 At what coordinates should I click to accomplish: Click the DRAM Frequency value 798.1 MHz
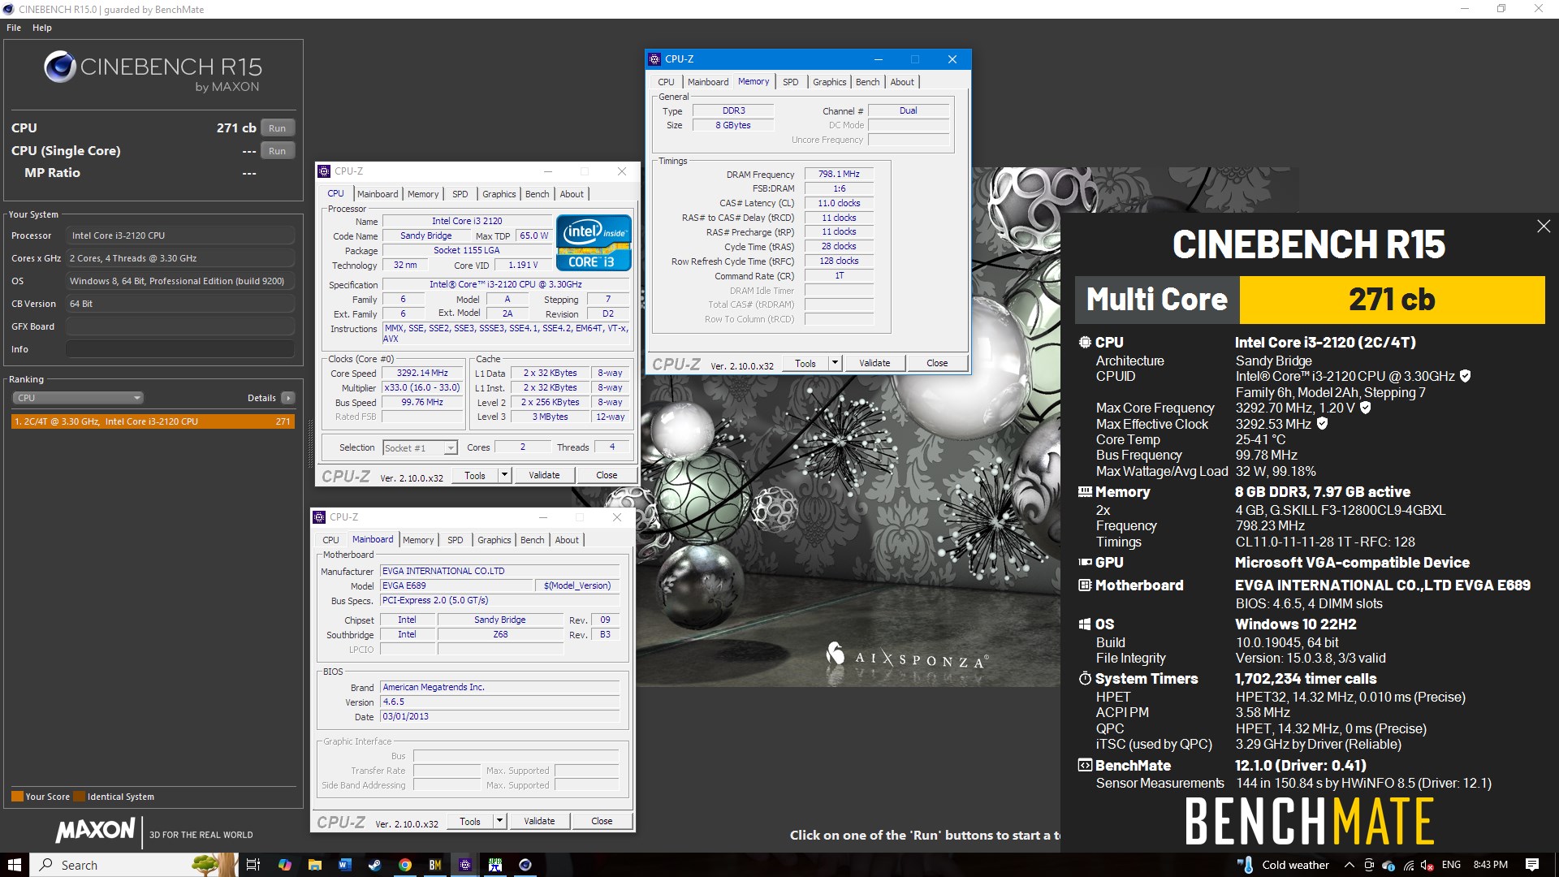[x=839, y=174]
